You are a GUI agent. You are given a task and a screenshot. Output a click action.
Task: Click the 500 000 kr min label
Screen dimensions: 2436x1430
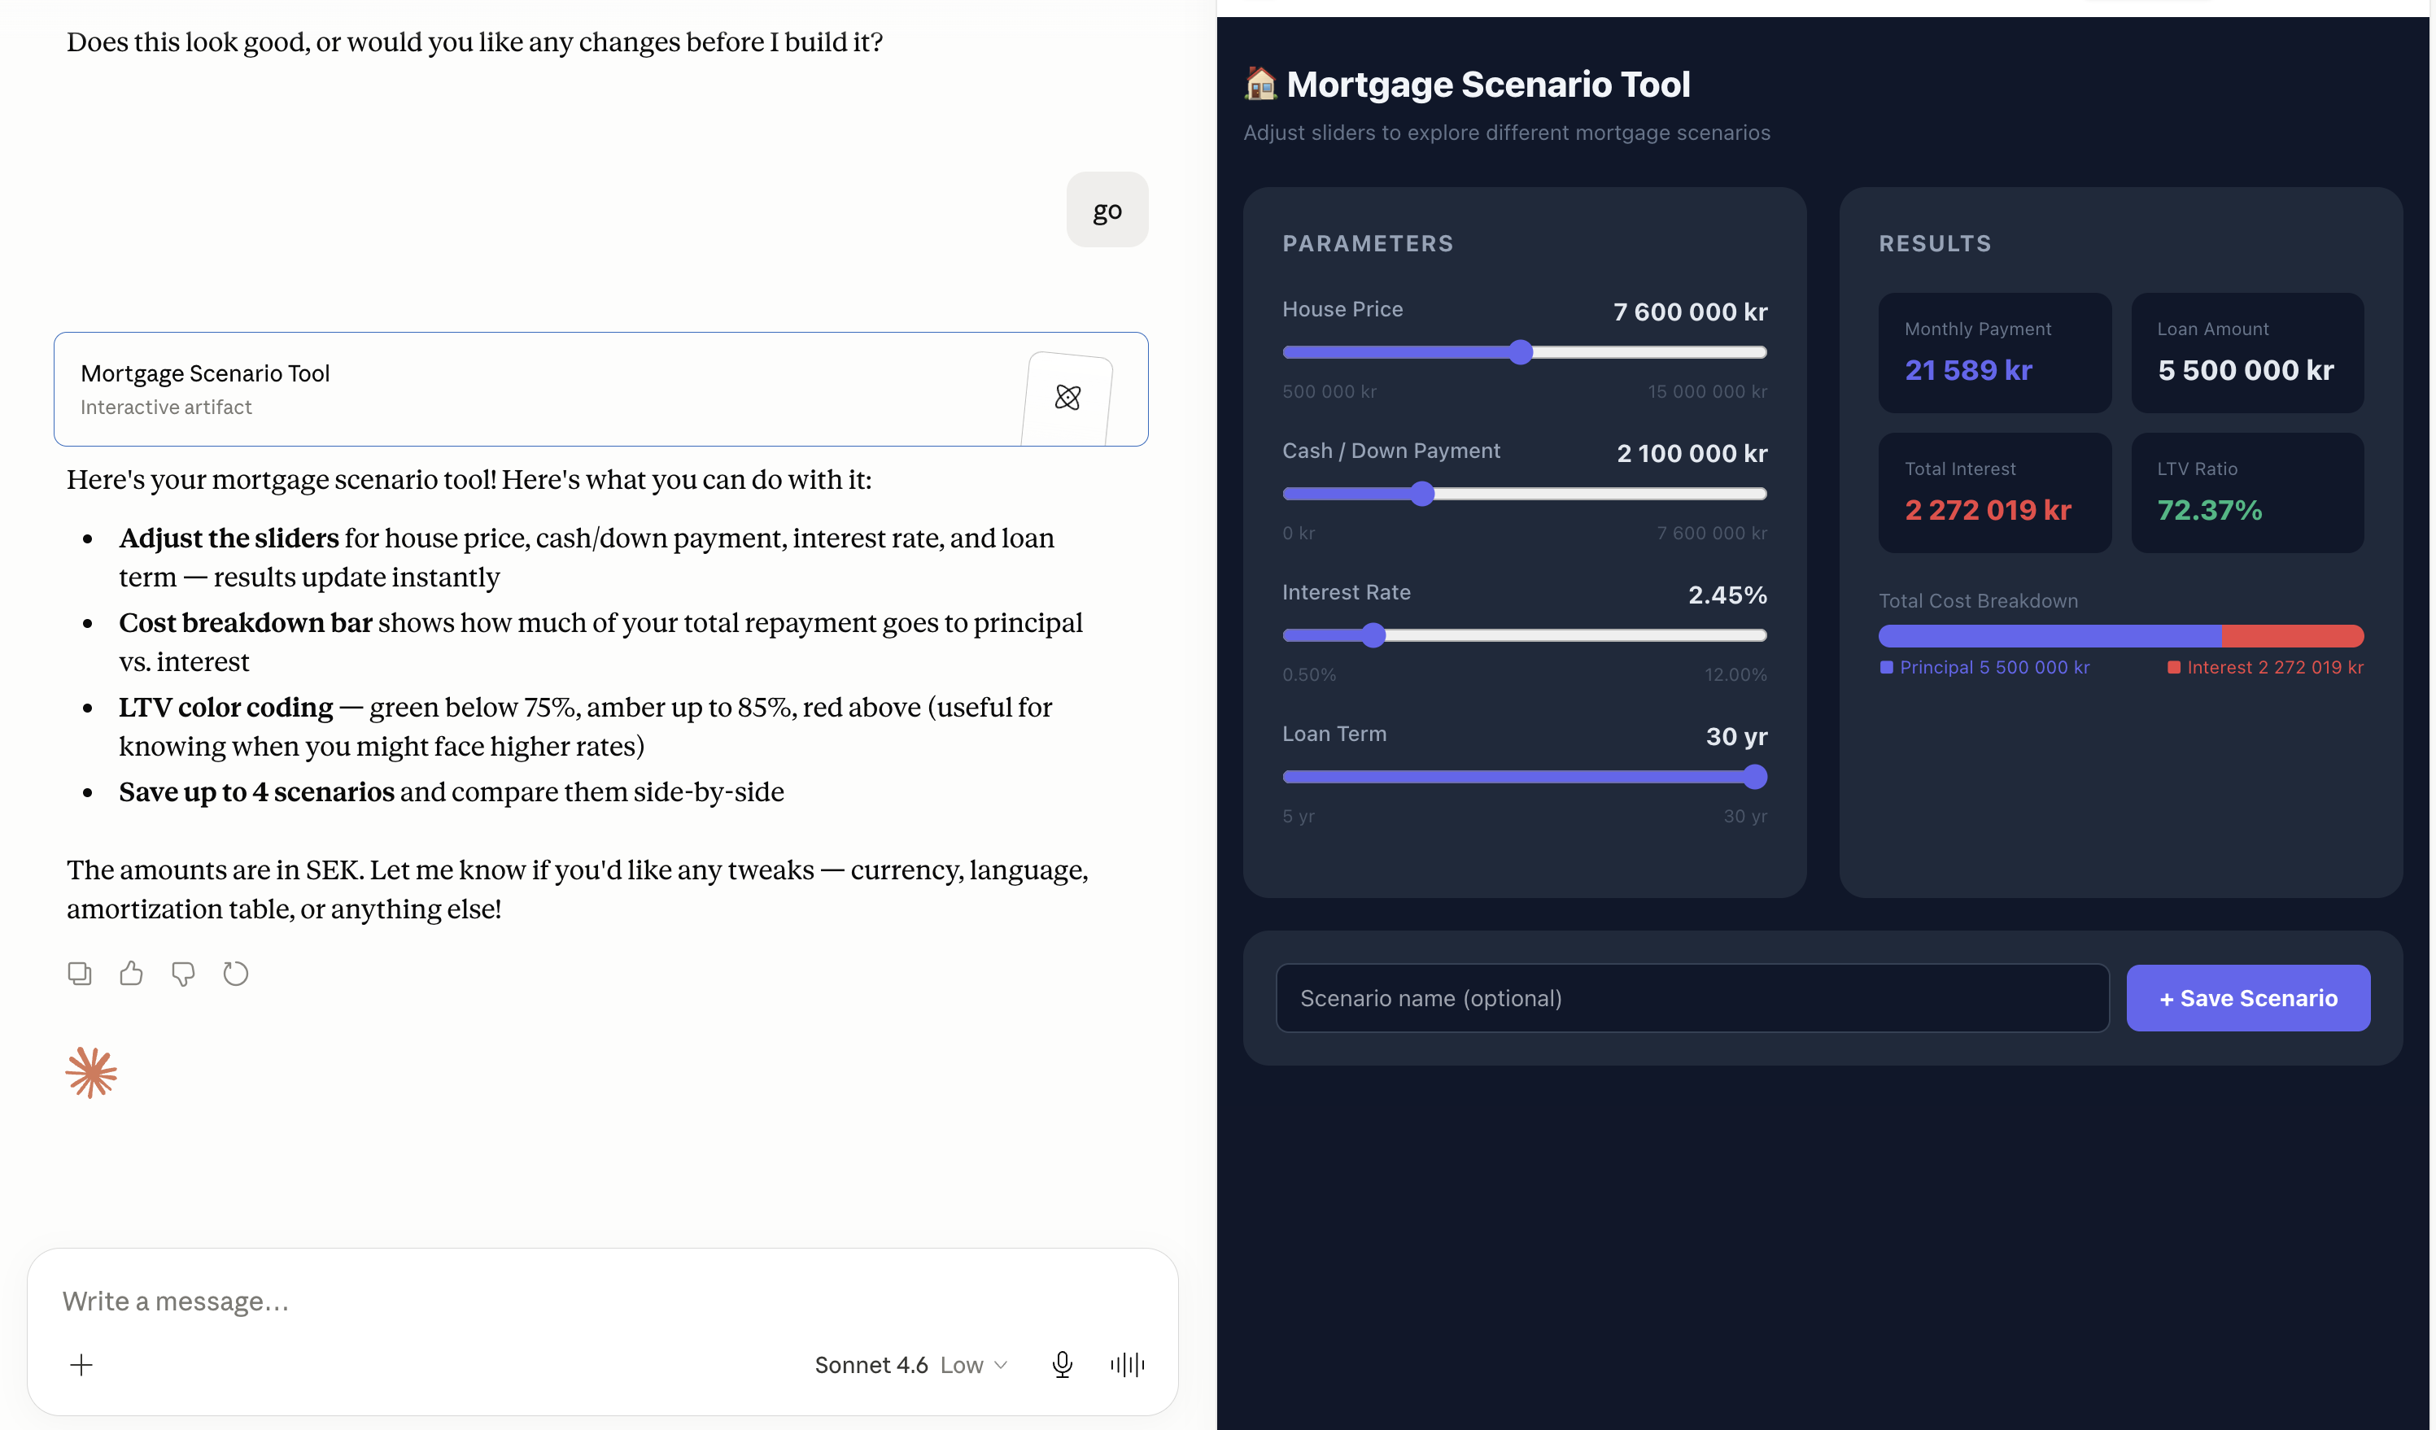point(1329,391)
